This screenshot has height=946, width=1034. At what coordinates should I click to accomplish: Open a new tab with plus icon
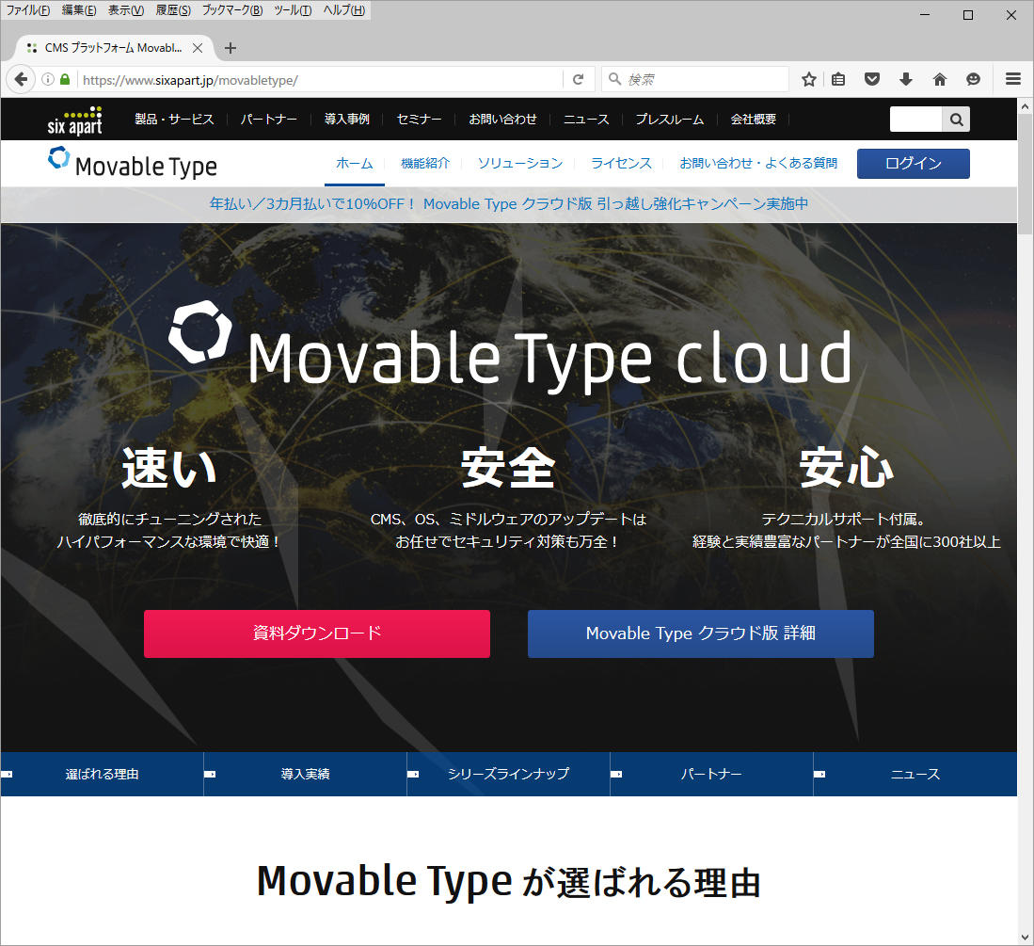[231, 47]
